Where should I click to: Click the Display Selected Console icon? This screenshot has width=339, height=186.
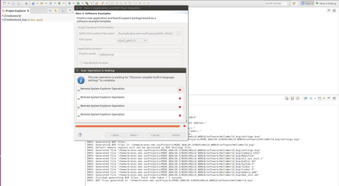(311, 98)
